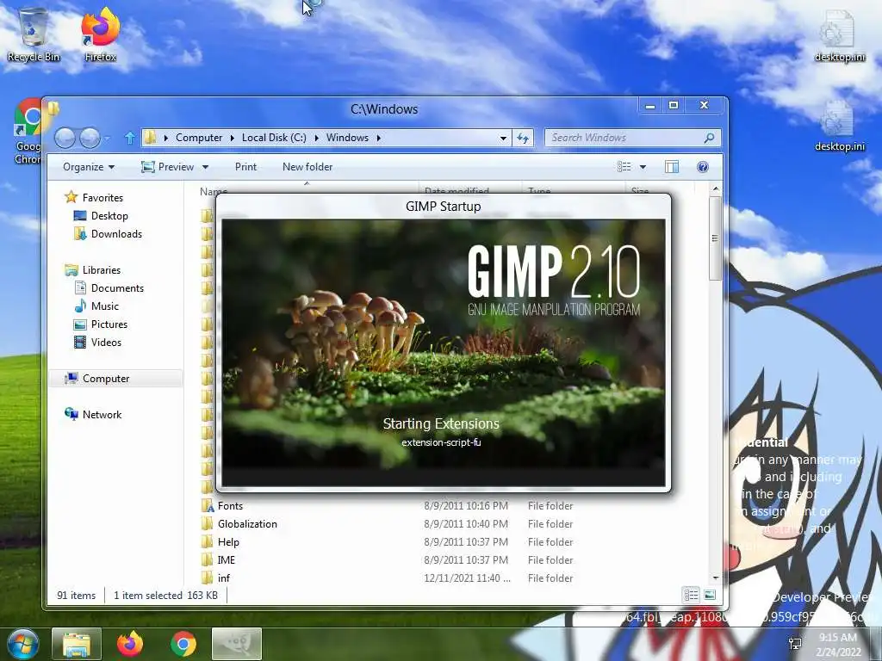Select the top desktop.ini file icon
The image size is (882, 661).
click(839, 34)
